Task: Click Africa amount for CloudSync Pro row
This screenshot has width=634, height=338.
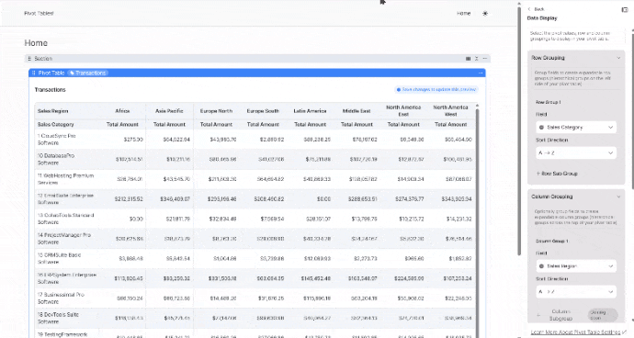Action: [x=133, y=140]
